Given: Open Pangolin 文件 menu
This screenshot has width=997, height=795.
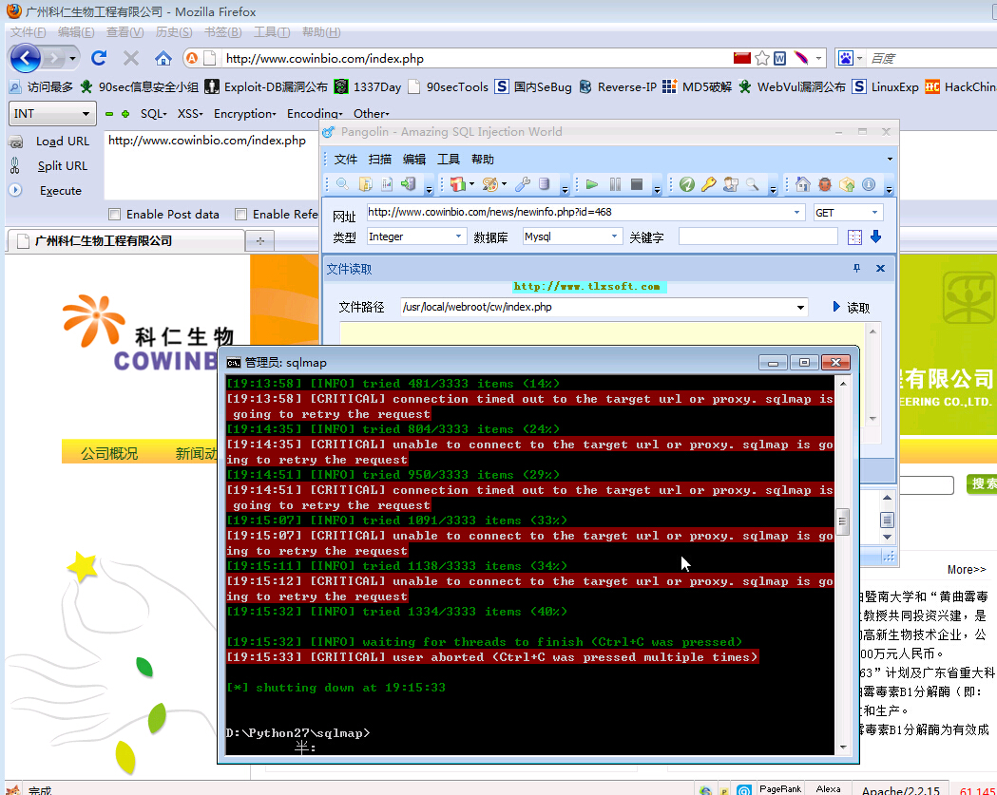Looking at the screenshot, I should (x=346, y=159).
